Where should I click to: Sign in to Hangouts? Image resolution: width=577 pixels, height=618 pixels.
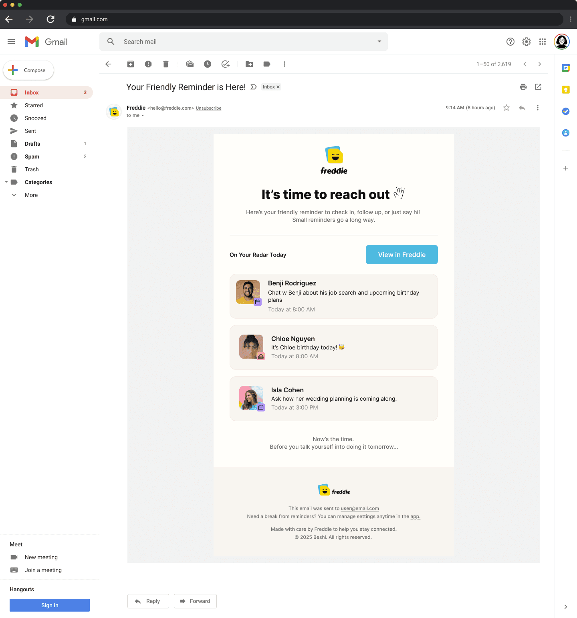[x=50, y=605]
